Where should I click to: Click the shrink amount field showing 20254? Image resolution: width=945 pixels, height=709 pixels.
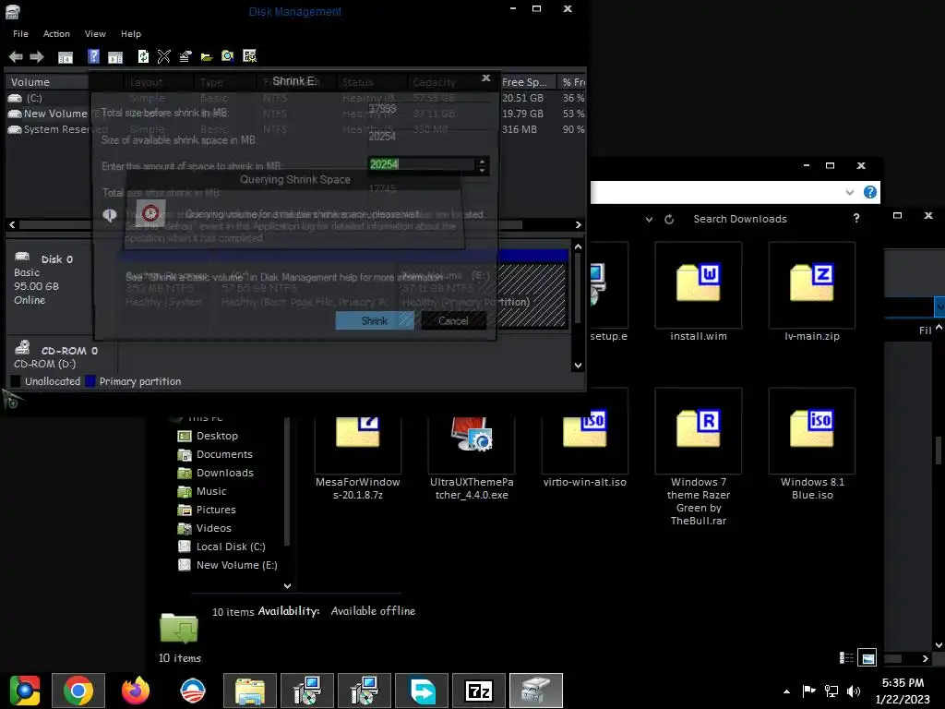[421, 164]
